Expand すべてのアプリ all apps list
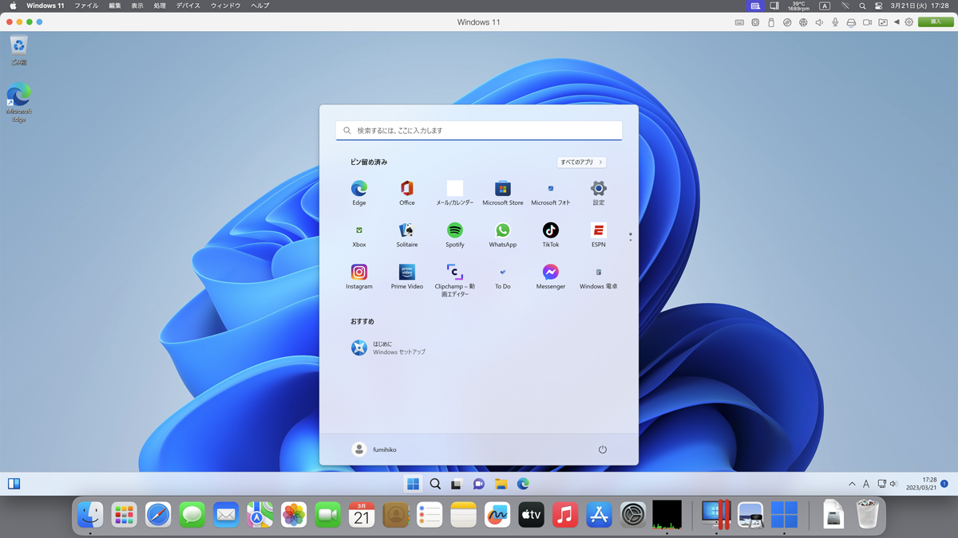This screenshot has width=958, height=538. pyautogui.click(x=581, y=163)
